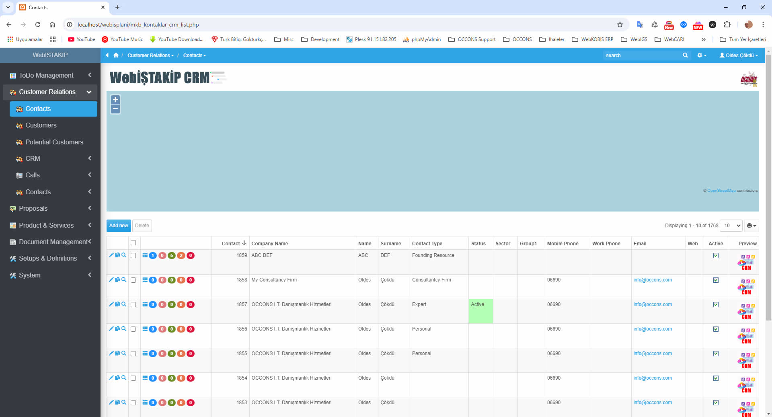772x417 pixels.
Task: Click the red badge showing 0 in row 1859
Action: click(x=191, y=255)
